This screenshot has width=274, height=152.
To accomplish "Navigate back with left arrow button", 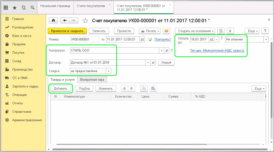I will [65, 20].
